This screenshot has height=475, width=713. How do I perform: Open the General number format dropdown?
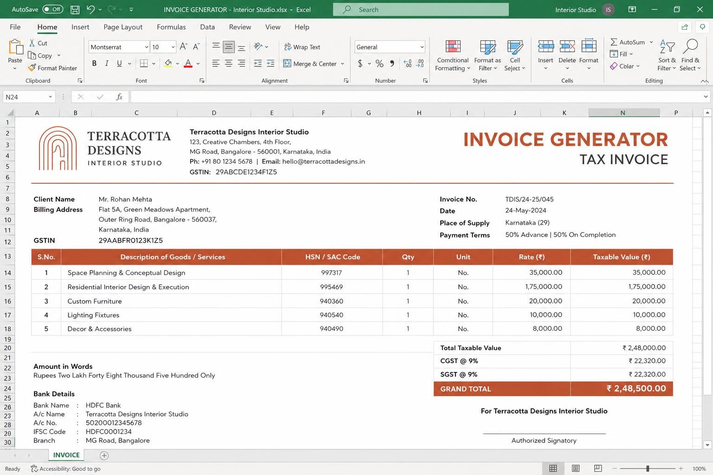click(x=421, y=47)
